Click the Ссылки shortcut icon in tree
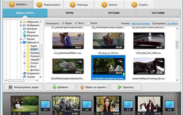 (24, 77)
